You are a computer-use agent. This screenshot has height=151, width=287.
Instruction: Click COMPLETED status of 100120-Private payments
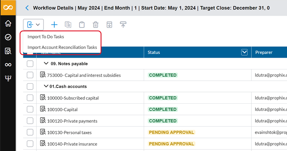[x=163, y=121]
